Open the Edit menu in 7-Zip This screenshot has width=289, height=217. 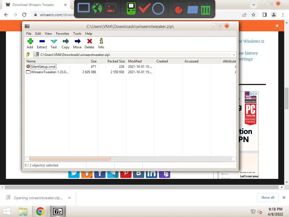38,34
